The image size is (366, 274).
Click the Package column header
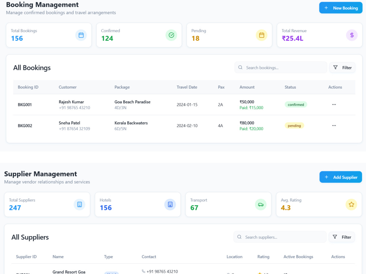pyautogui.click(x=122, y=87)
